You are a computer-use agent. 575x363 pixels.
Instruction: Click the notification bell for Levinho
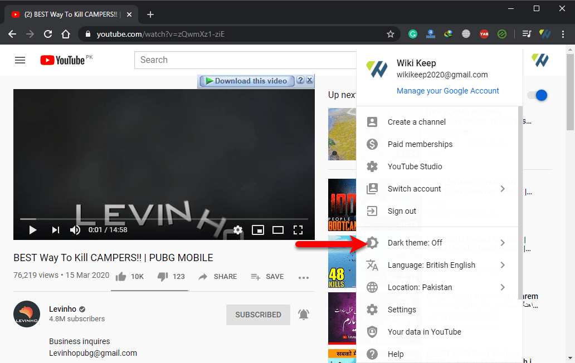click(304, 314)
